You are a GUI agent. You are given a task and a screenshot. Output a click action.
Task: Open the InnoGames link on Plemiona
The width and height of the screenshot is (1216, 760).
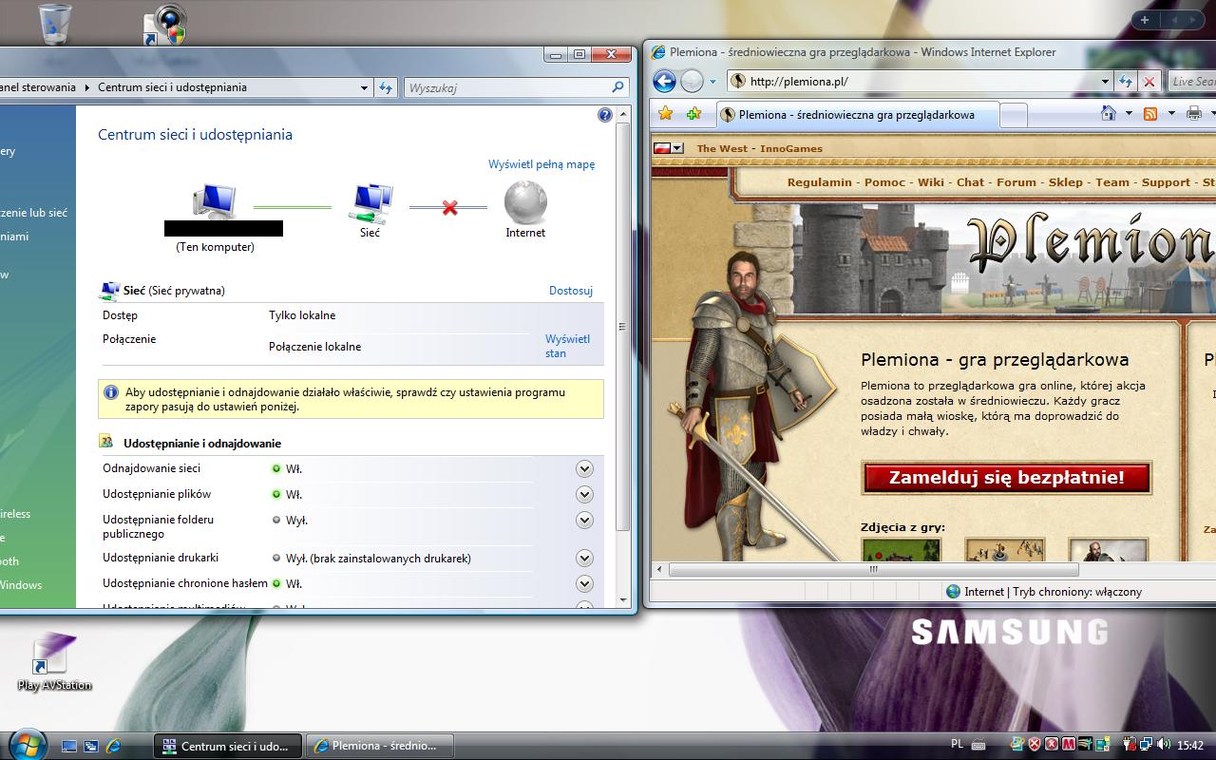click(x=791, y=148)
